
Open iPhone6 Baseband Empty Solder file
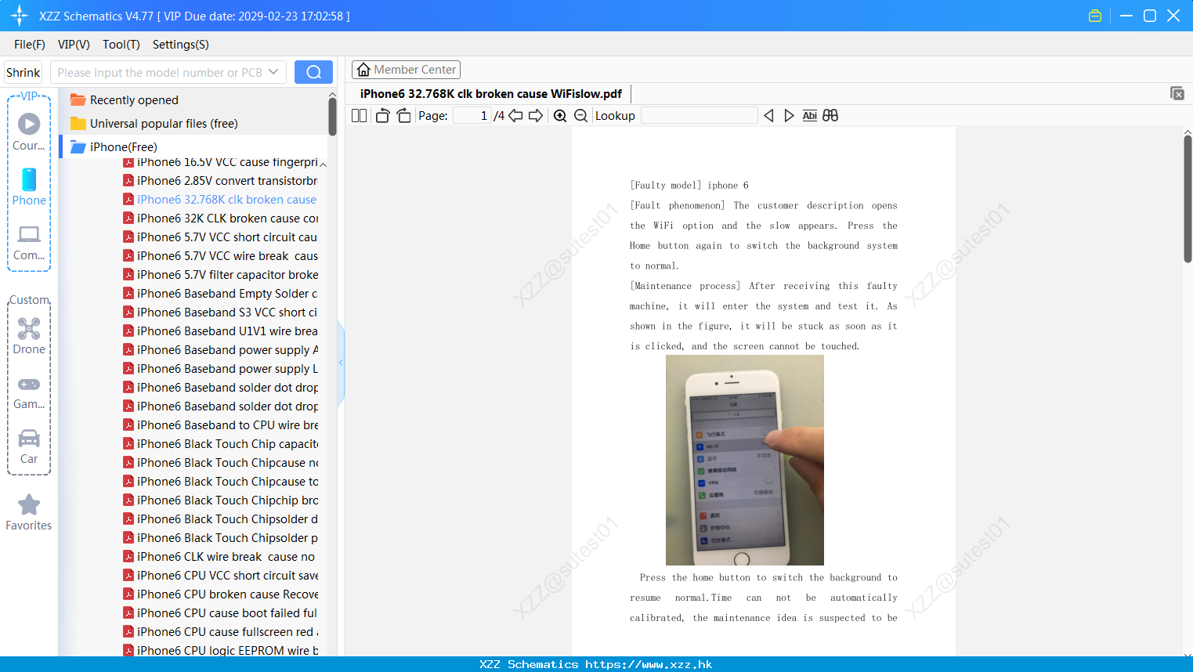220,294
